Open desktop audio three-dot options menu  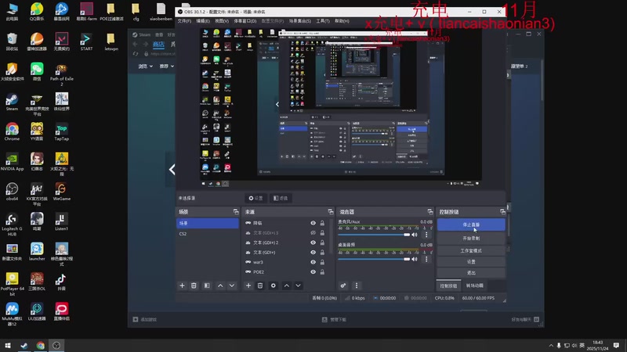click(x=426, y=259)
